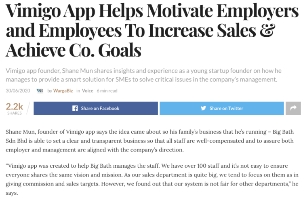The height and width of the screenshot is (202, 303).
Task: Click the 30/06/2020 publish date
Action: click(18, 90)
